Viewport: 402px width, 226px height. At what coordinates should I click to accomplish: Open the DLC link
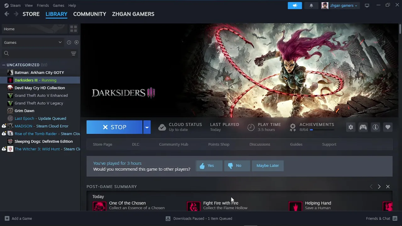click(x=136, y=144)
